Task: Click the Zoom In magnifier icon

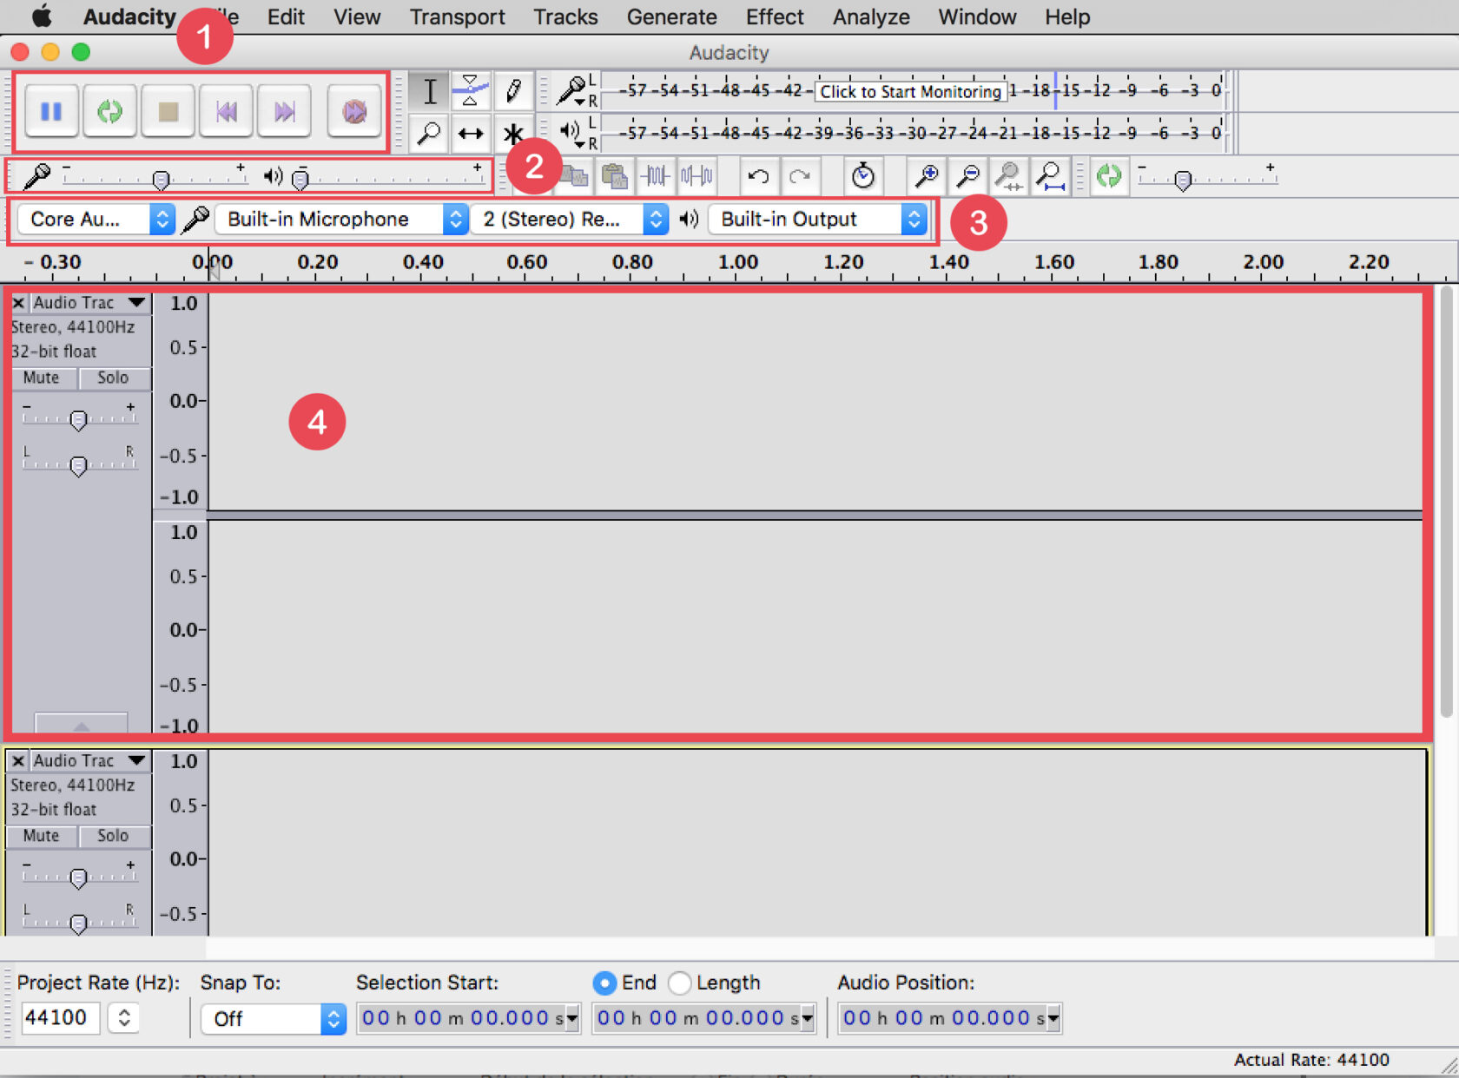Action: click(927, 176)
